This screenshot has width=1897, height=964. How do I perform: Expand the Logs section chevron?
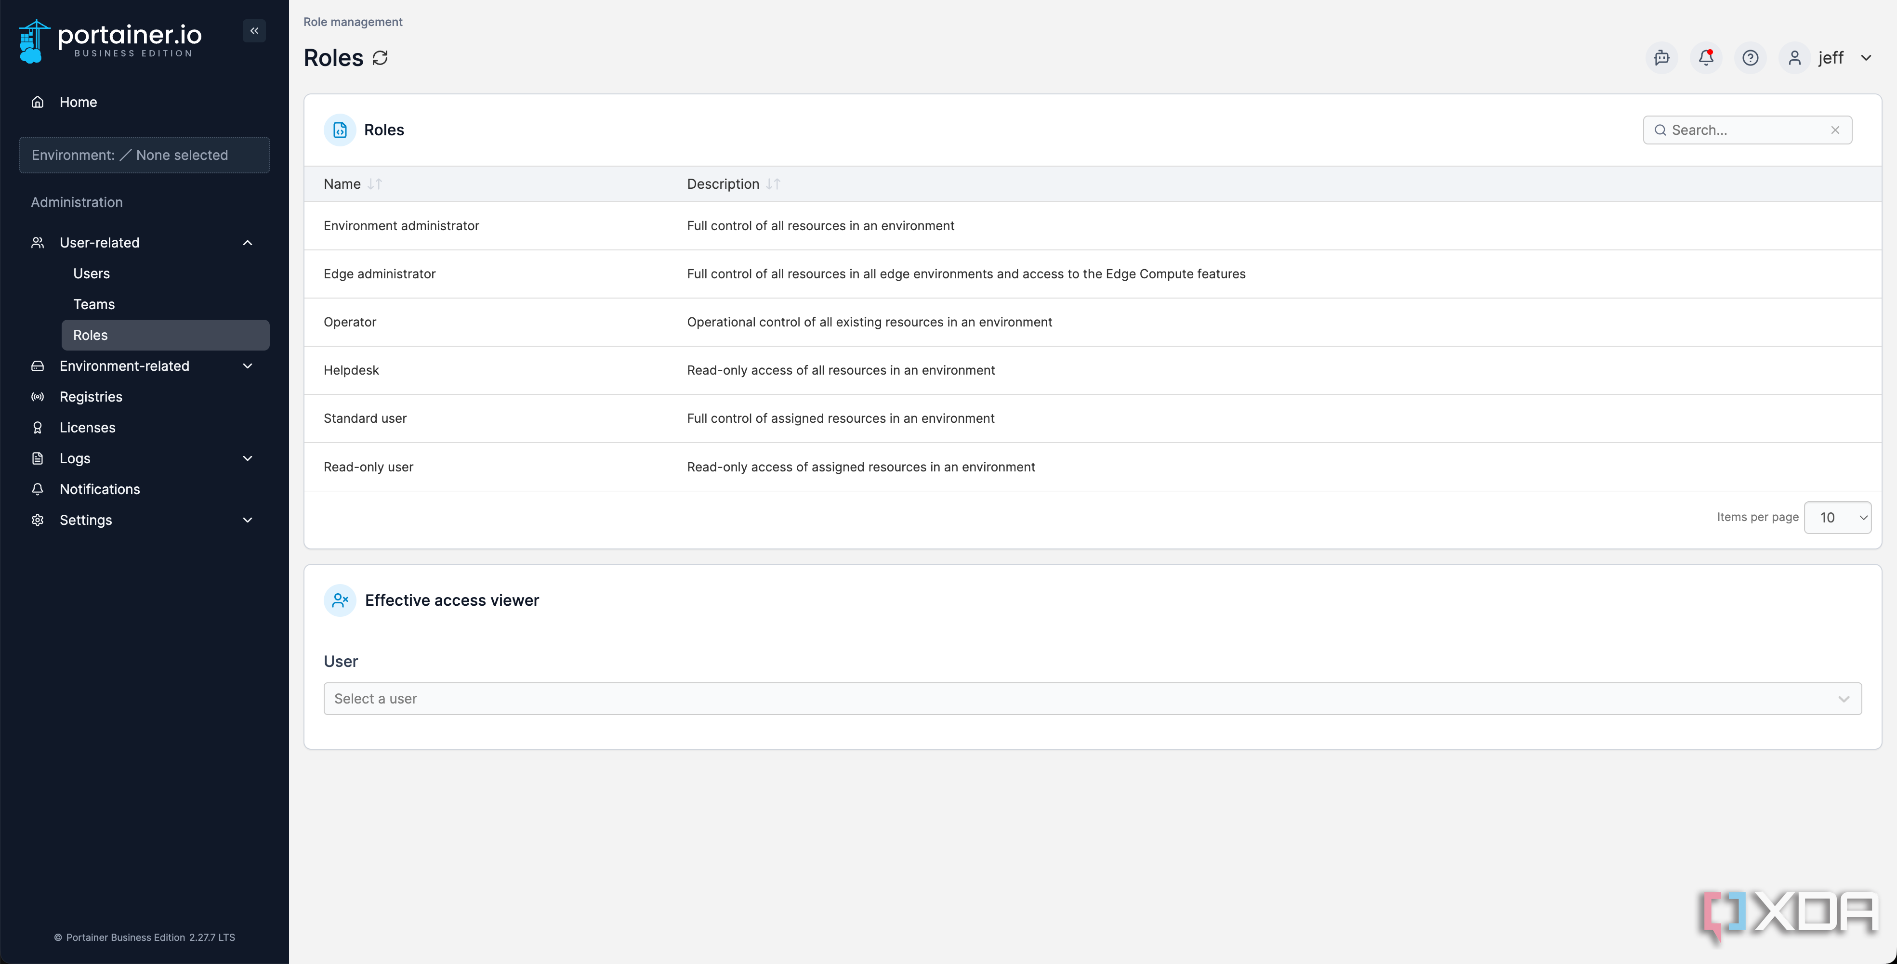[x=248, y=458]
